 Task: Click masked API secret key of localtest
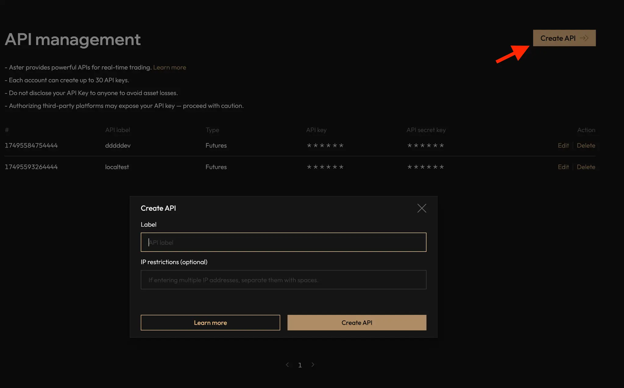click(x=425, y=167)
